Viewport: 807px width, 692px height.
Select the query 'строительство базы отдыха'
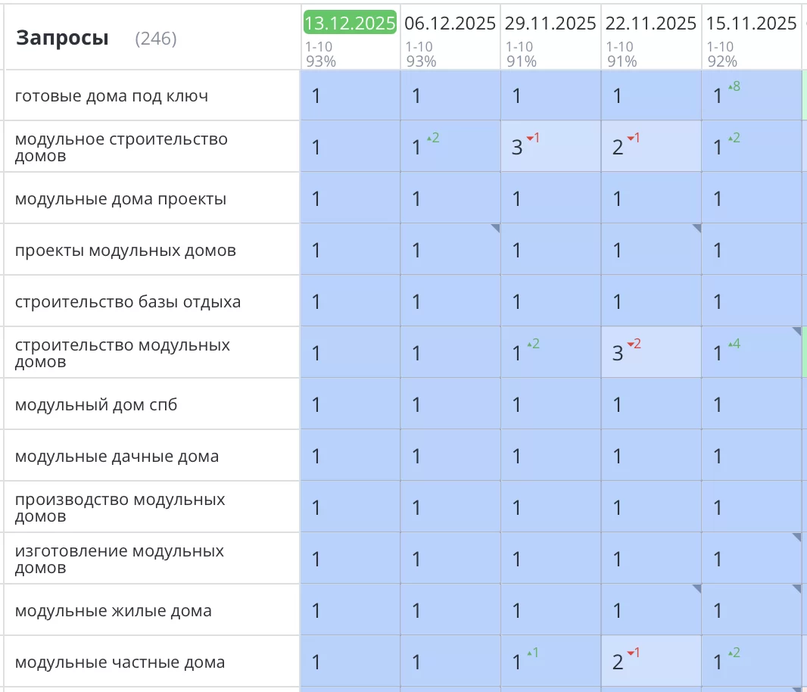[x=128, y=302]
